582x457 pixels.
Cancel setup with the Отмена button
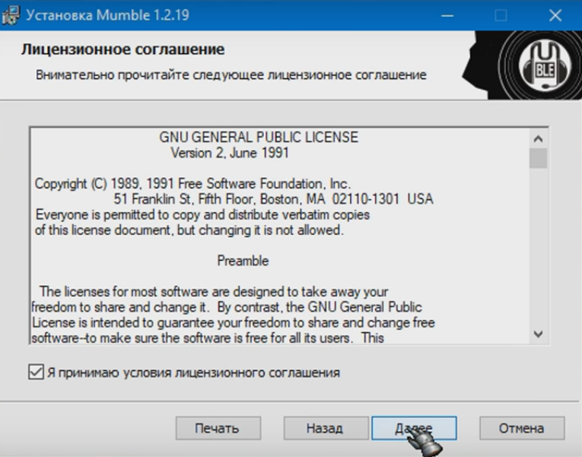pyautogui.click(x=522, y=428)
